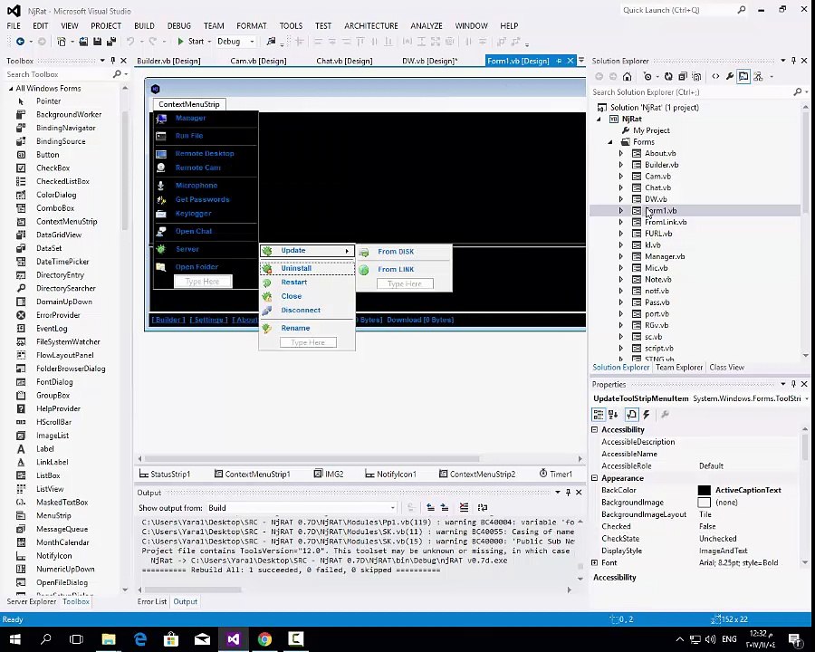Switch to Chat.vb [Design] tab
This screenshot has height=652, width=815.
[344, 61]
